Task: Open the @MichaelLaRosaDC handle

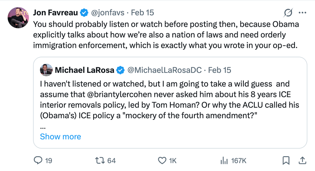Action: click(x=164, y=70)
